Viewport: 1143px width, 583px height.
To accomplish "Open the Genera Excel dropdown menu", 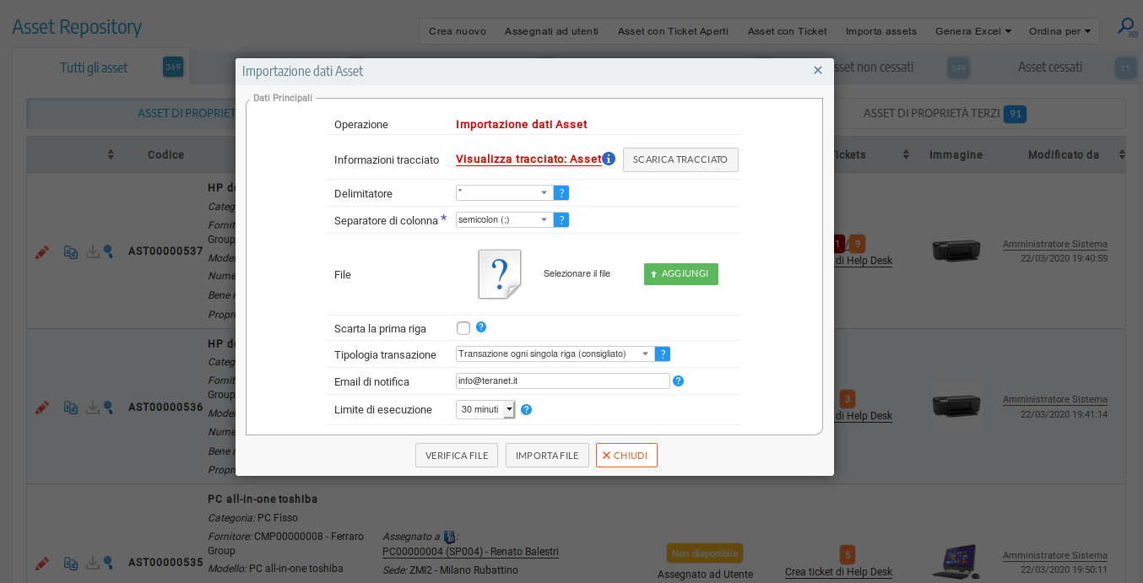I will tap(973, 31).
